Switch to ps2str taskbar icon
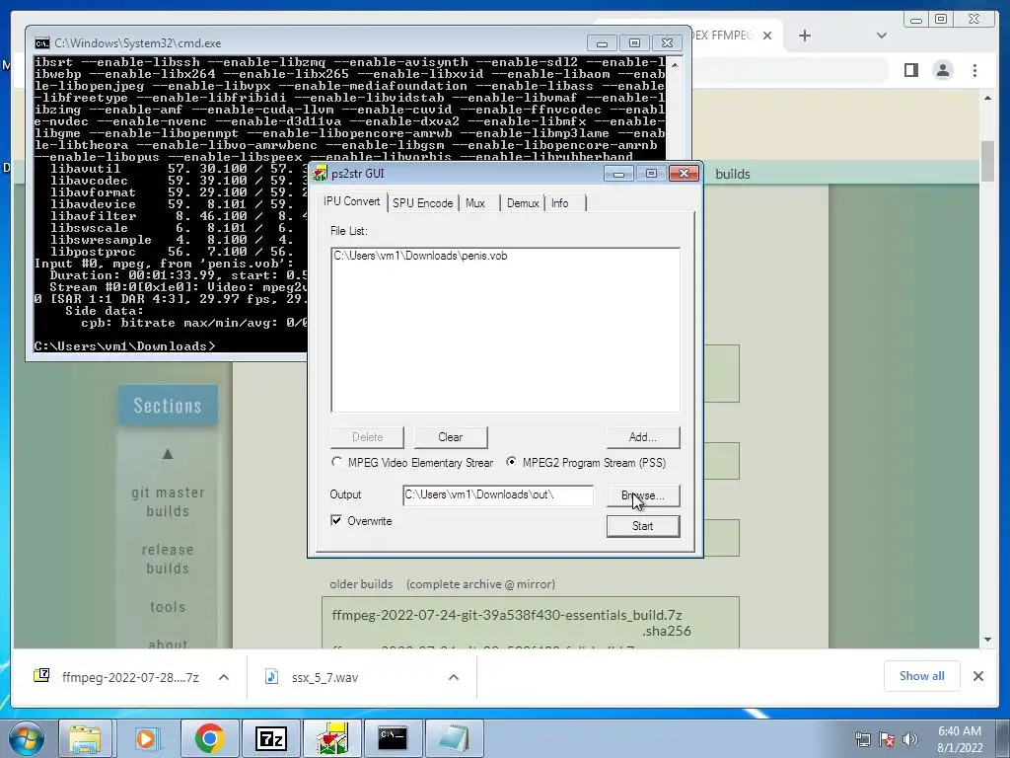Image resolution: width=1010 pixels, height=758 pixels. 332,738
